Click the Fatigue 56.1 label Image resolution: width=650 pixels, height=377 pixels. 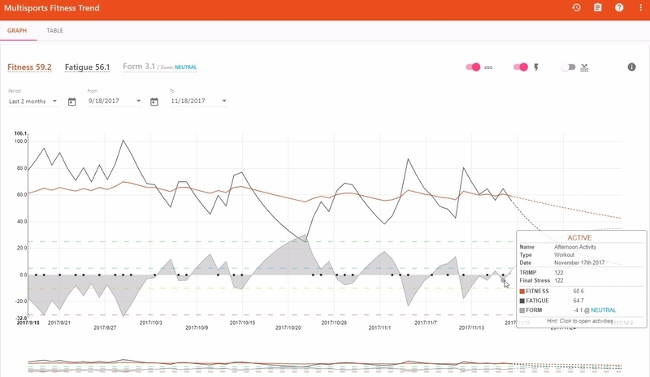[x=87, y=67]
